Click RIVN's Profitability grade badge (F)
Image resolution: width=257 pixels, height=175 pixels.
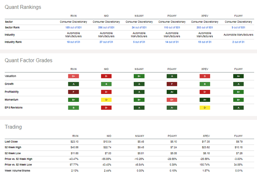click(73, 92)
